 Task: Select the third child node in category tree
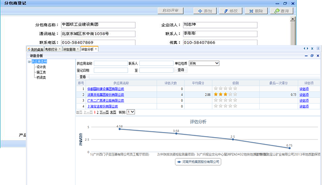click(x=41, y=78)
